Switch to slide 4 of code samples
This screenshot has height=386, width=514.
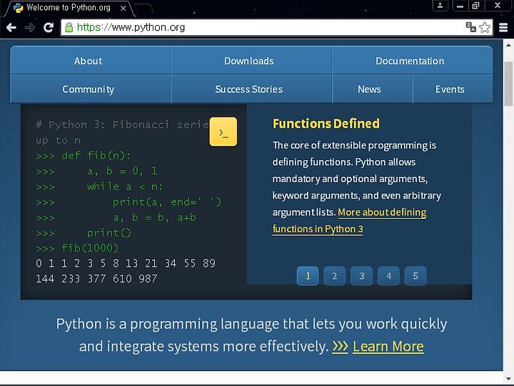[388, 276]
